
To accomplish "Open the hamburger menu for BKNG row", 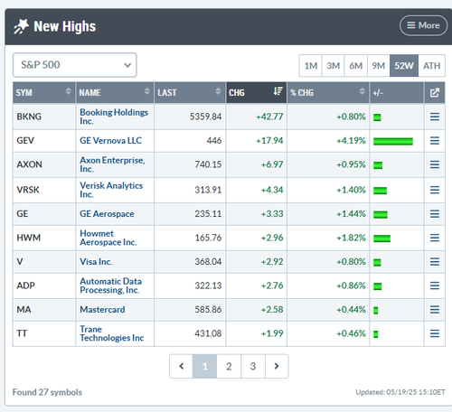I will click(x=435, y=117).
